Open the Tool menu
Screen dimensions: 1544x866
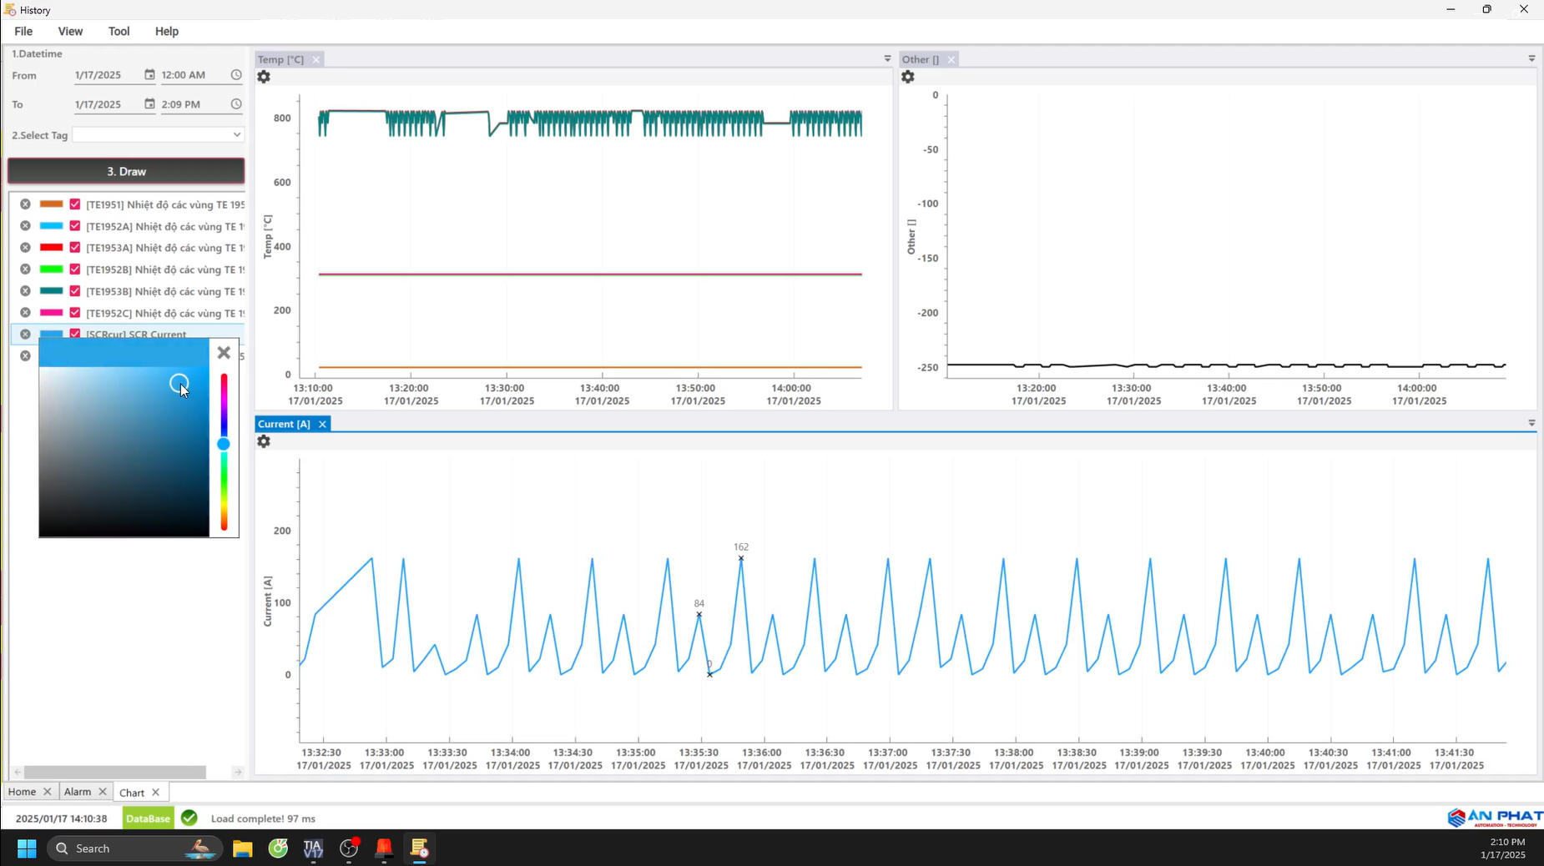(x=119, y=31)
